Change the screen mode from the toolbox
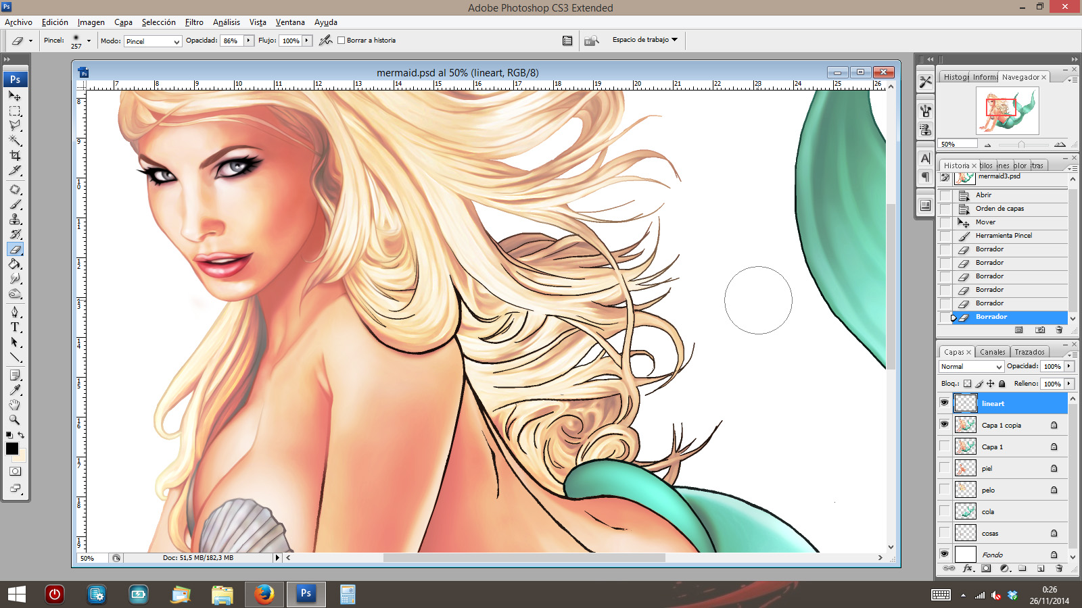This screenshot has height=608, width=1082. tap(15, 488)
